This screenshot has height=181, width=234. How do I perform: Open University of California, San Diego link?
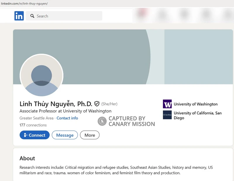[197, 115]
